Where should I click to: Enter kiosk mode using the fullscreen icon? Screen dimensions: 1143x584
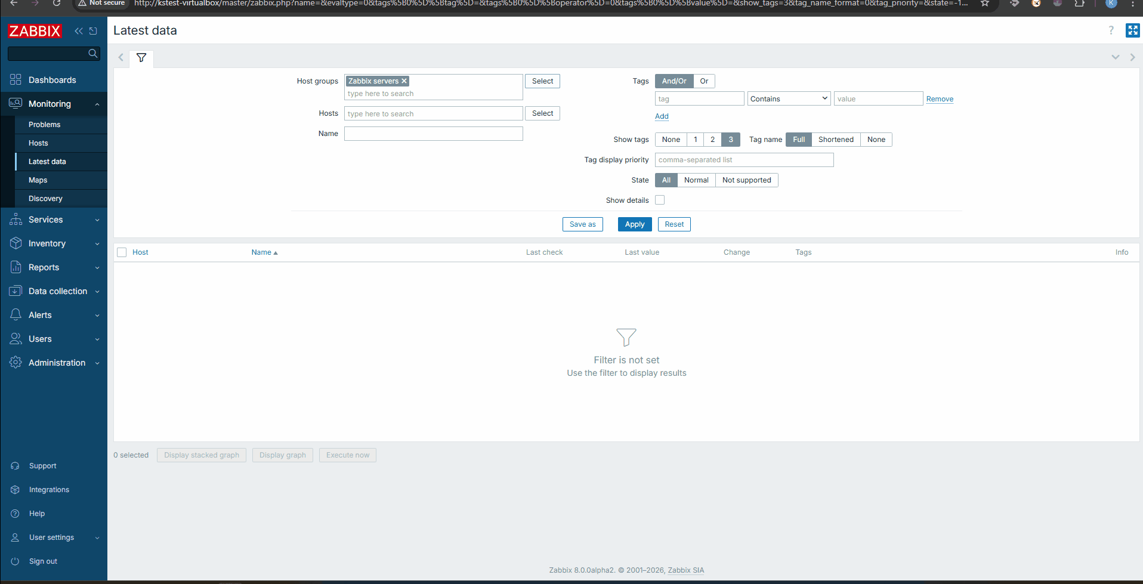1132,30
